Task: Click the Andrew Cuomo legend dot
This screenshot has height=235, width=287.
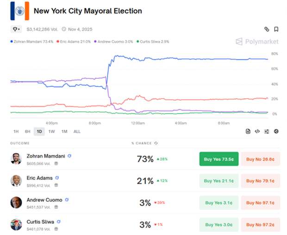Action: (95, 42)
